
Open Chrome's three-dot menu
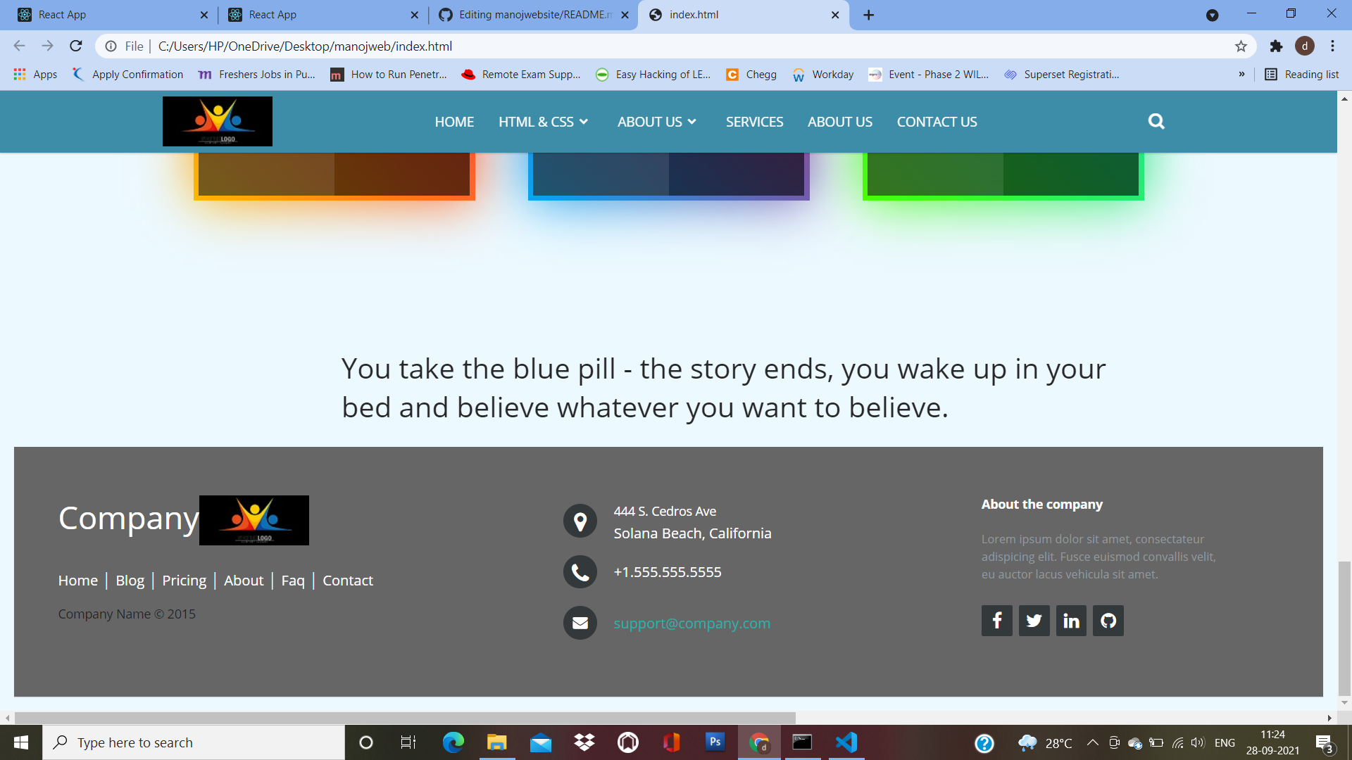[1332, 46]
